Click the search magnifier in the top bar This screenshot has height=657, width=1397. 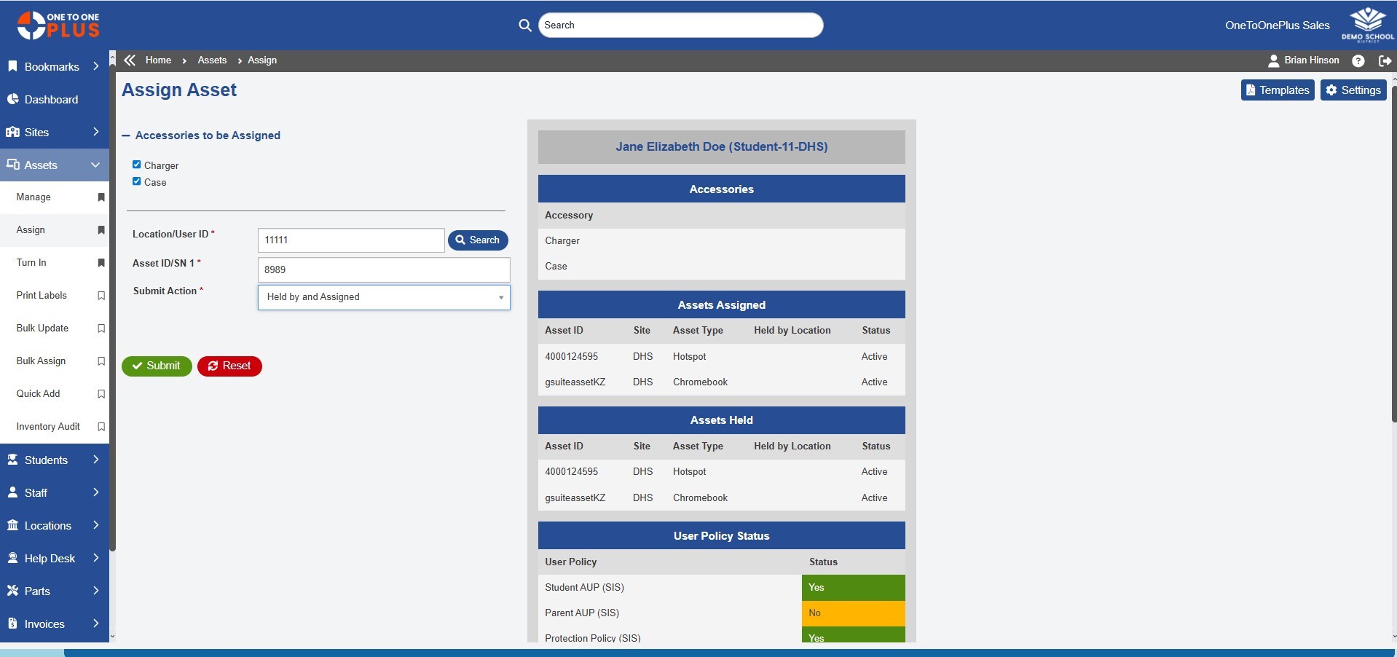coord(524,25)
